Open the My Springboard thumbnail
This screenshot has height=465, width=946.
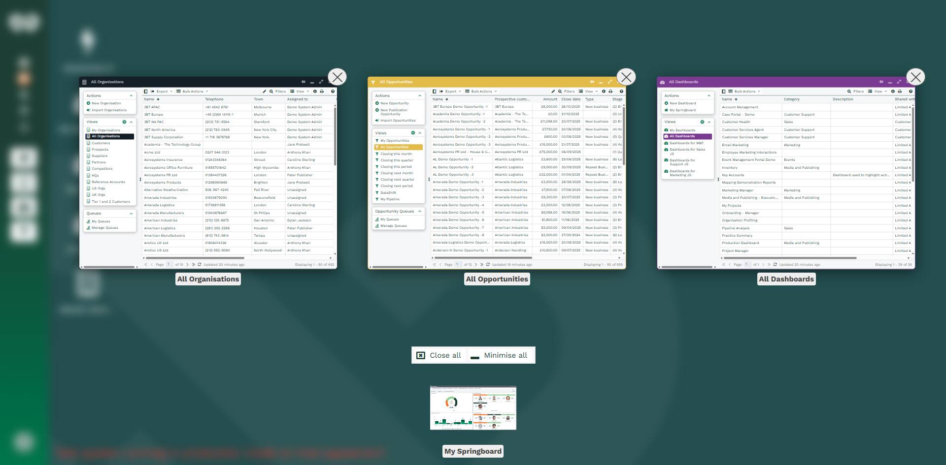[x=473, y=408]
